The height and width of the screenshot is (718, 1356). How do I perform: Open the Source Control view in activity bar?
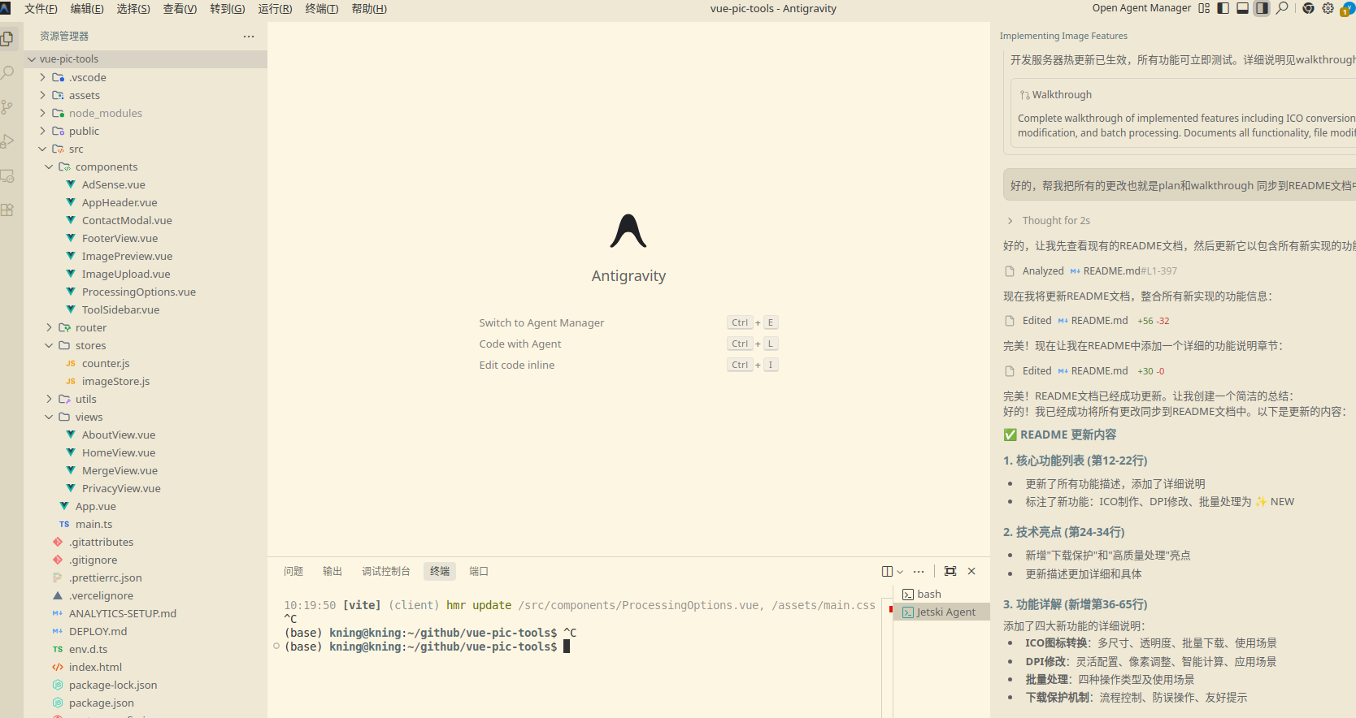pyautogui.click(x=7, y=107)
